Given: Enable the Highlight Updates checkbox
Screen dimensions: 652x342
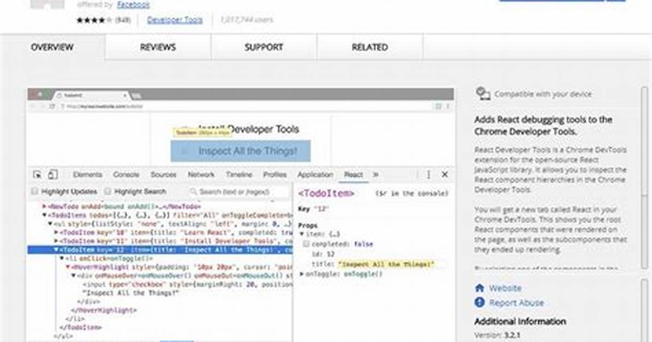Looking at the screenshot, I should coord(35,191).
